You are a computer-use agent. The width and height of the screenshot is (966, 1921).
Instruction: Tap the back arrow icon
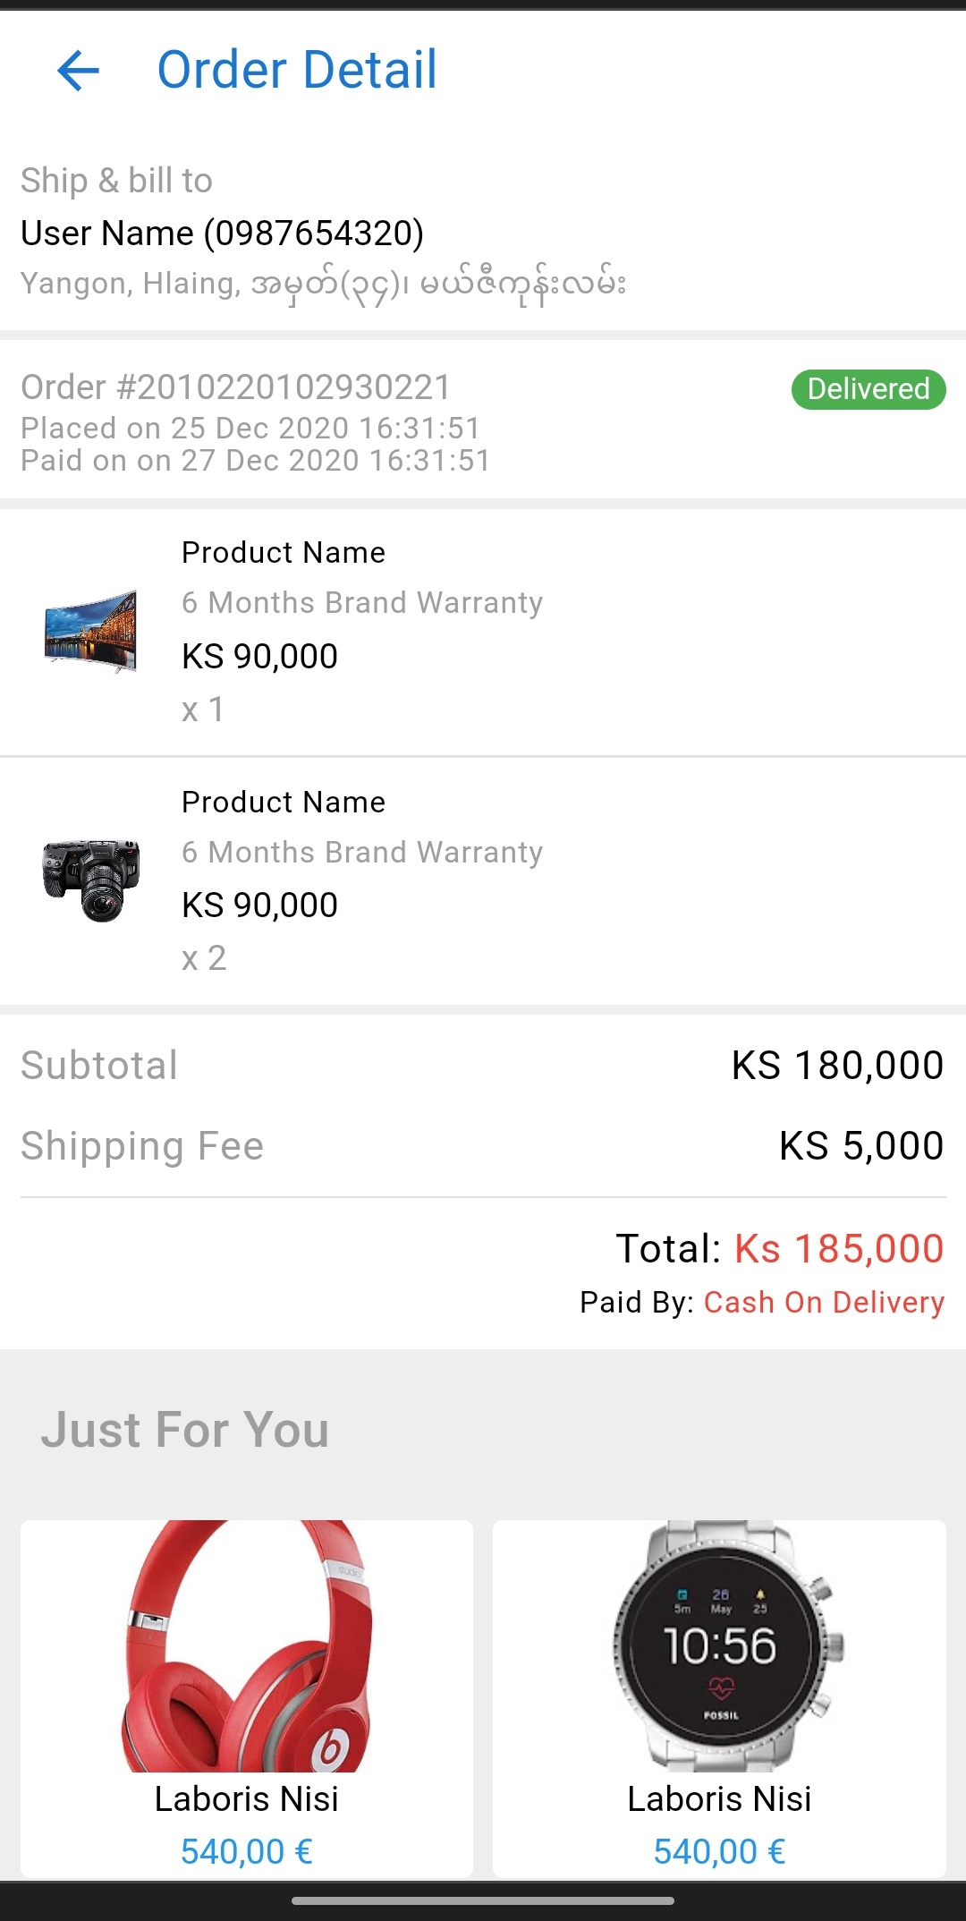(x=78, y=71)
